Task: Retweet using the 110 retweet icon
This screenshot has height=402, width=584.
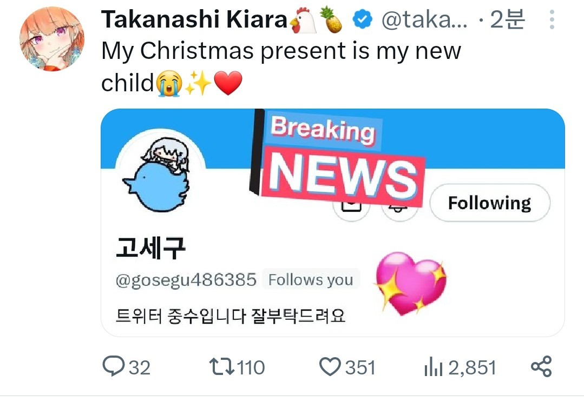Action: click(221, 367)
